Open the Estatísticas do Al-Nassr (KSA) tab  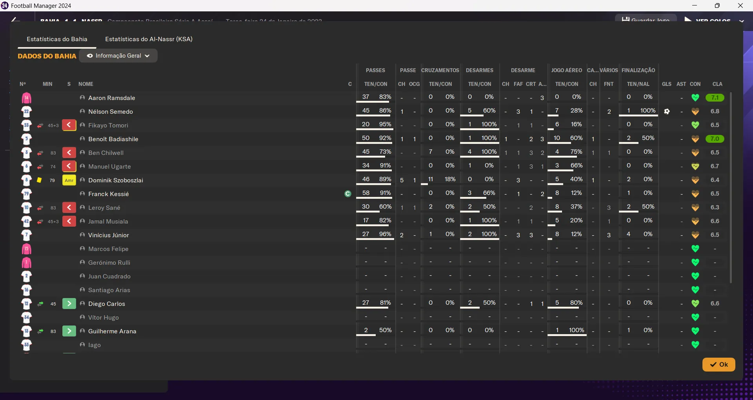click(149, 39)
